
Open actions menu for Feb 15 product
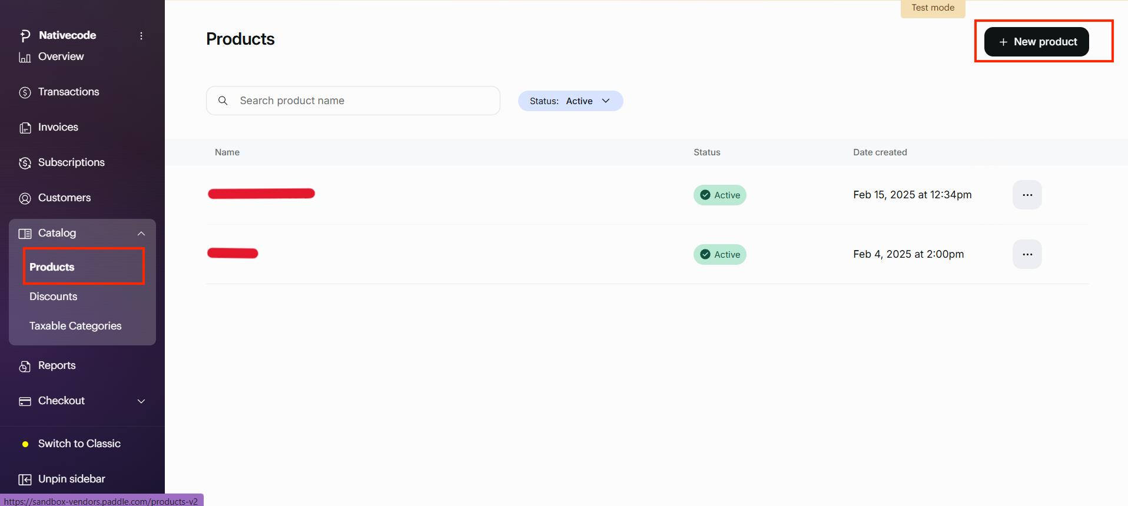pos(1027,195)
